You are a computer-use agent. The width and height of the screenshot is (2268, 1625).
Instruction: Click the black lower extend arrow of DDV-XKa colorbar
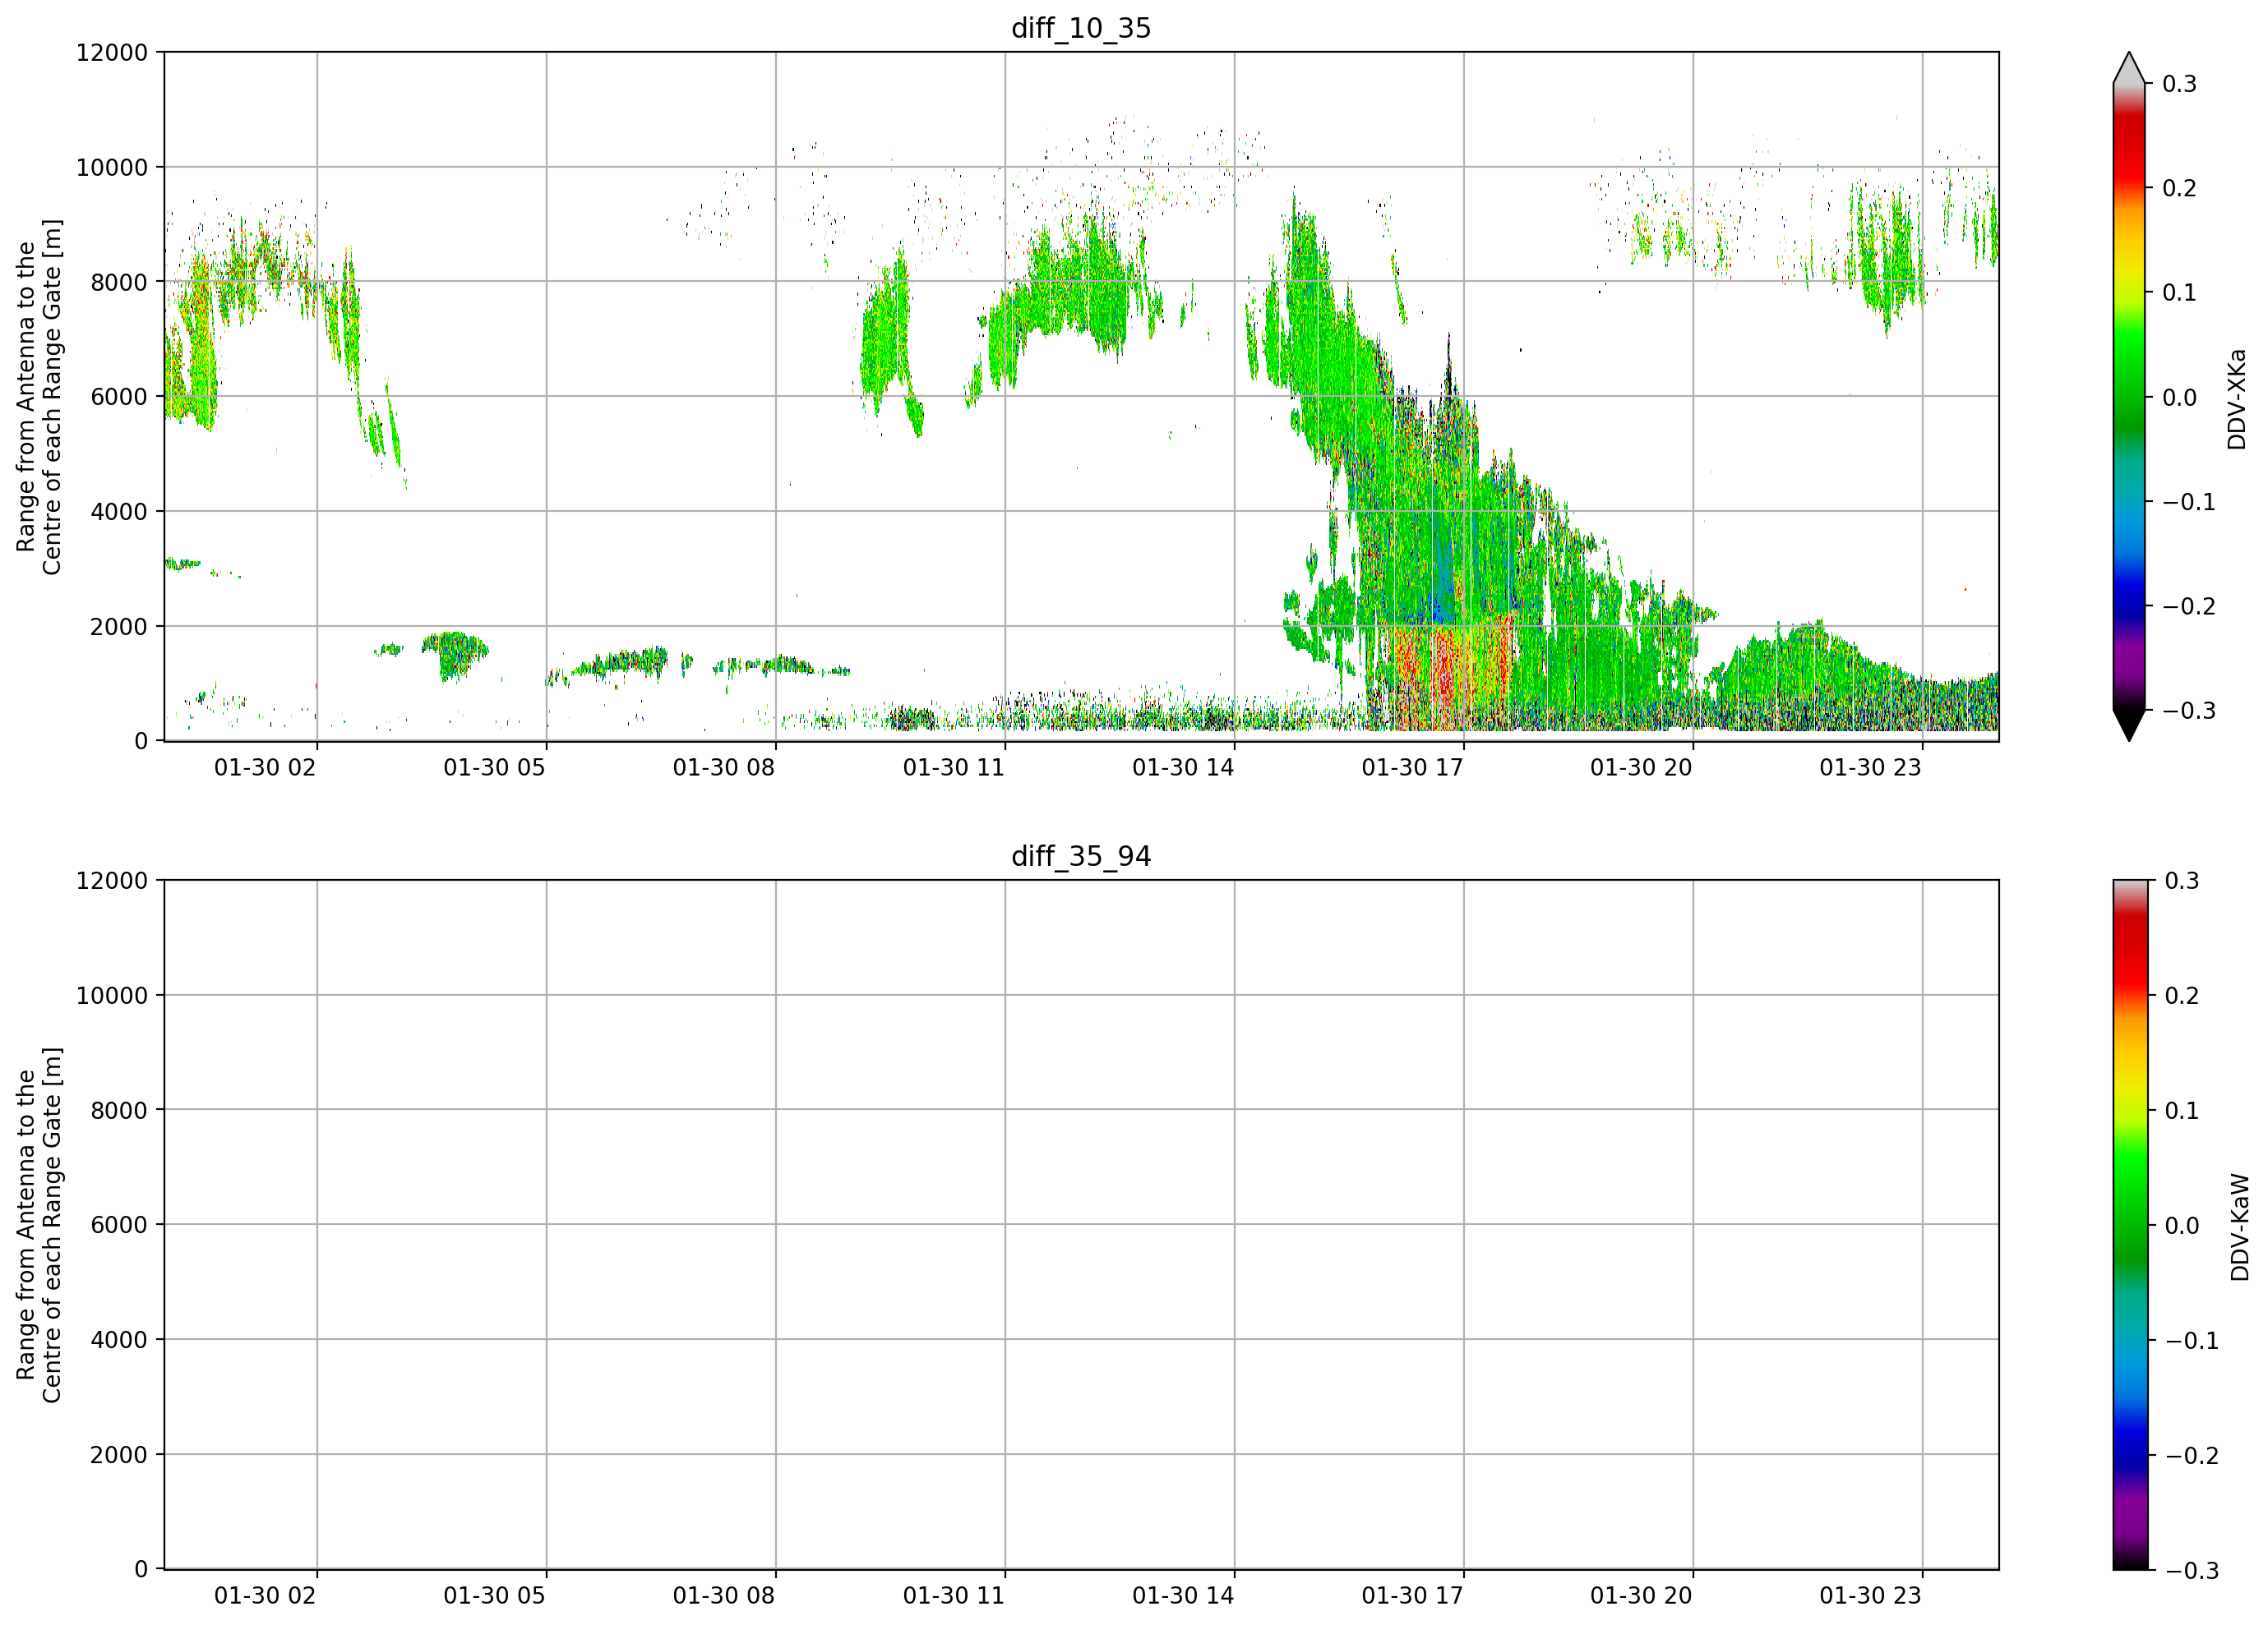pos(2129,725)
